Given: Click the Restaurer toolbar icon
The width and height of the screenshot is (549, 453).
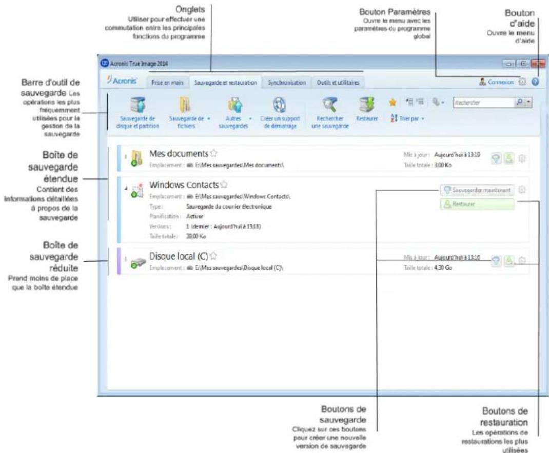Looking at the screenshot, I should coord(367,105).
